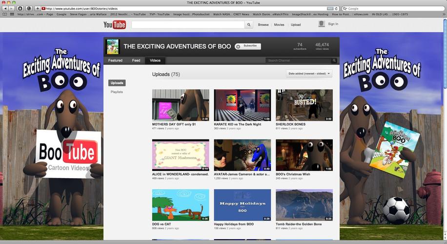447x244 pixels.
Task: Click the SHERLOCK BONES title link
Action: [290, 124]
